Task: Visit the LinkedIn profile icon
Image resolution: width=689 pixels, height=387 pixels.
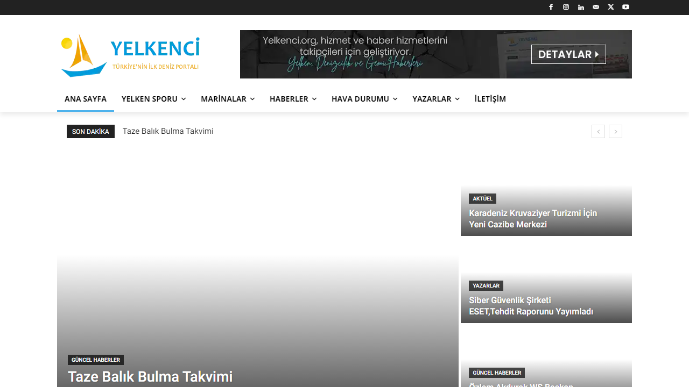Action: point(581,7)
